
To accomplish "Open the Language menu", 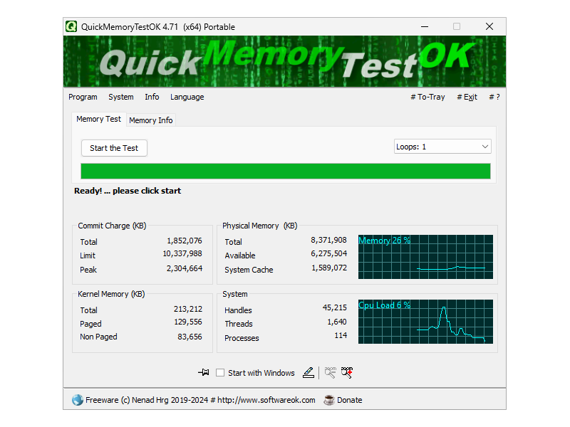I will click(187, 97).
